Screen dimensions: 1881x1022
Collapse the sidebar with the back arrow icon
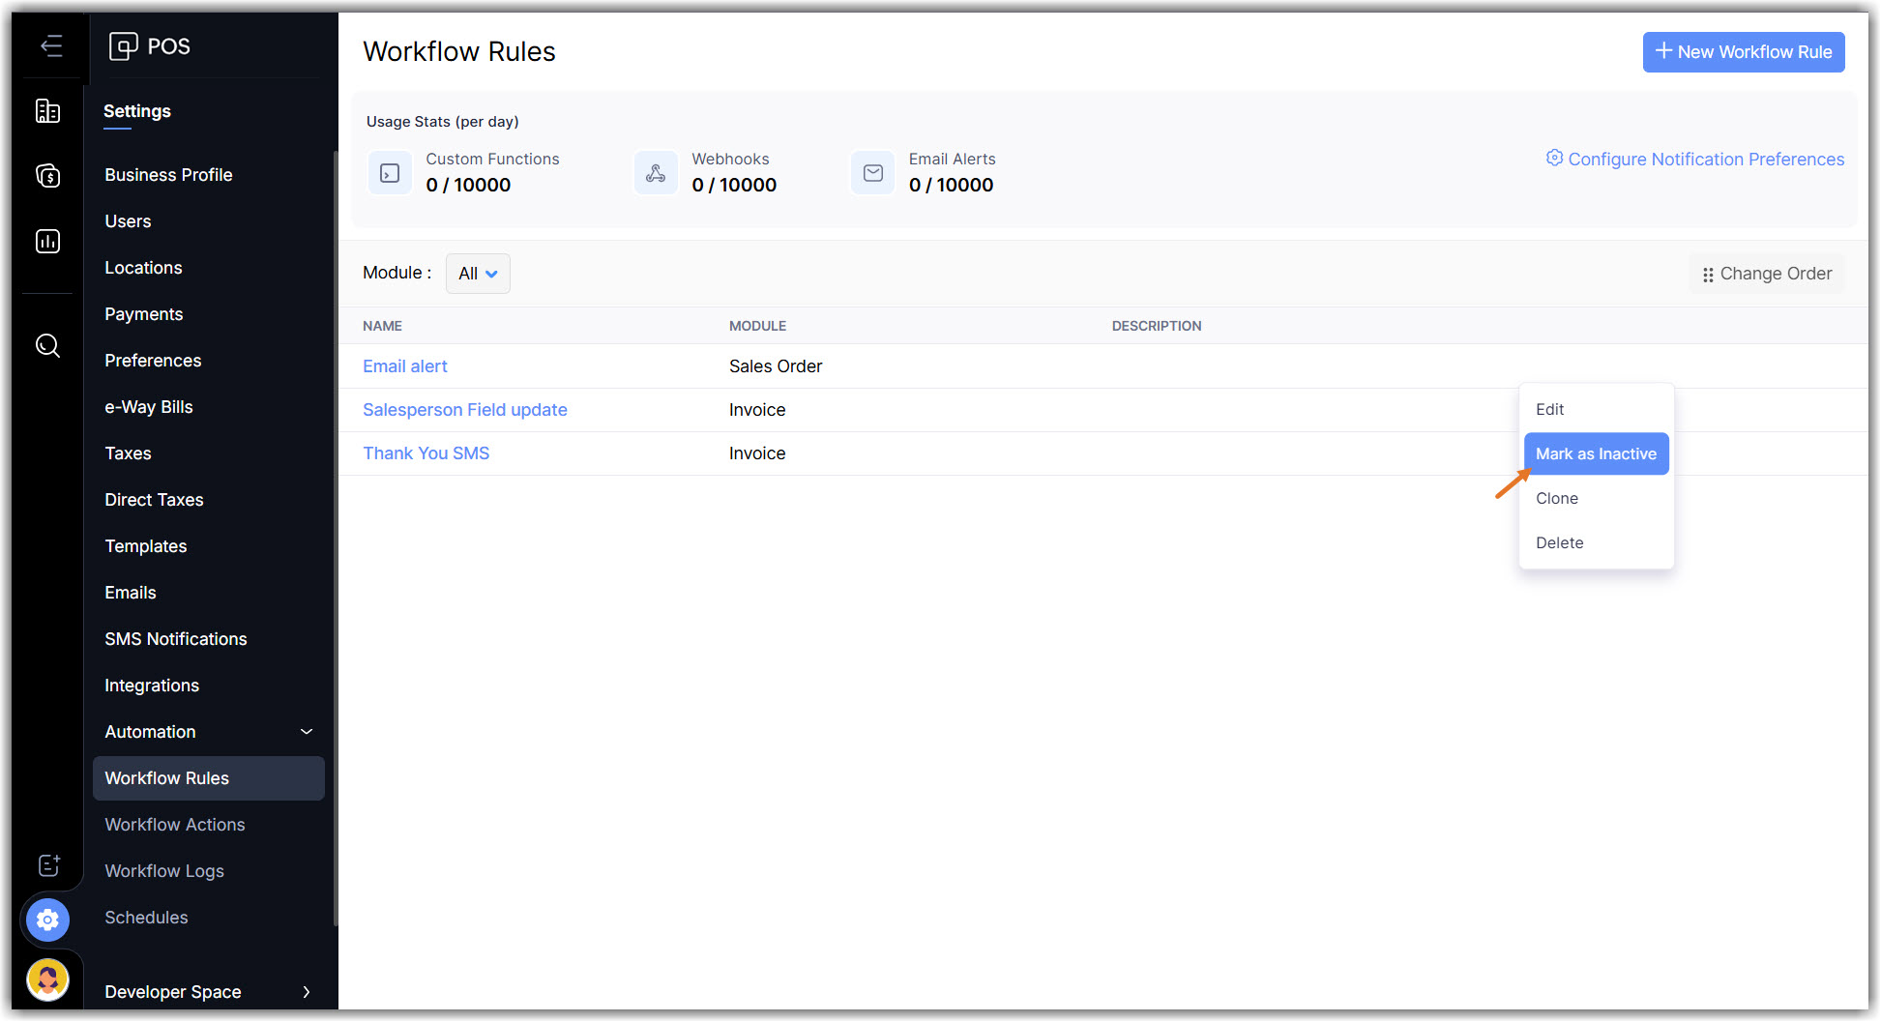51,45
